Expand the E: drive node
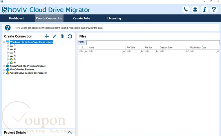The width and height of the screenshot is (221, 136). tap(8, 53)
